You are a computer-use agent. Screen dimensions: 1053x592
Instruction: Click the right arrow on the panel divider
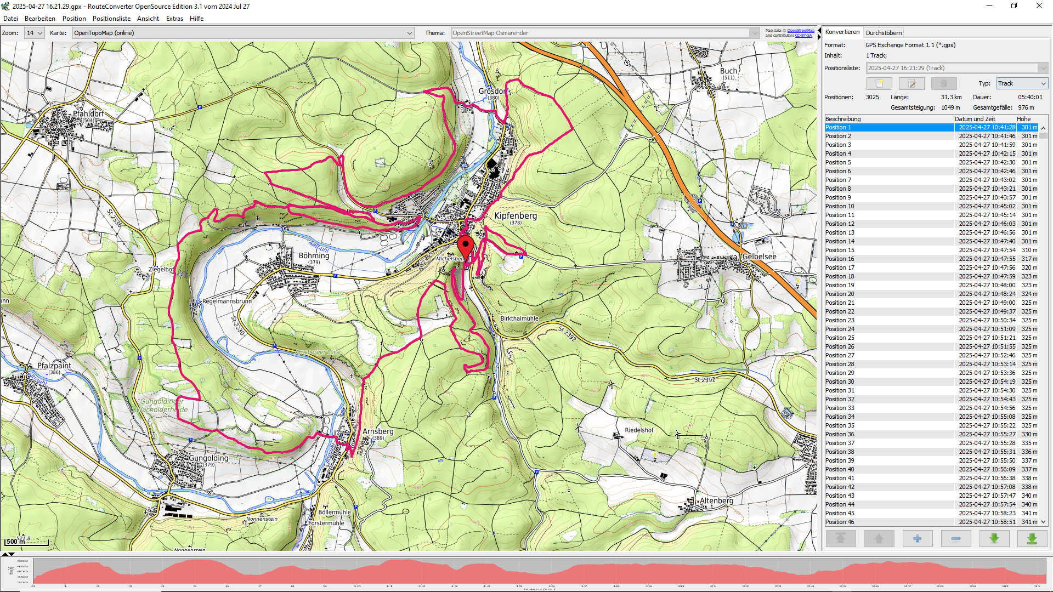[819, 37]
